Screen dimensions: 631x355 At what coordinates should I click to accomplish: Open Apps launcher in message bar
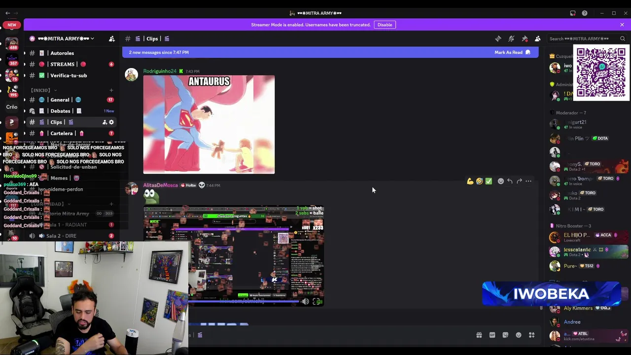532,335
